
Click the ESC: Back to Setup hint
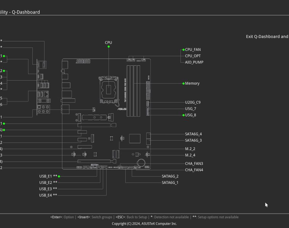131,217
